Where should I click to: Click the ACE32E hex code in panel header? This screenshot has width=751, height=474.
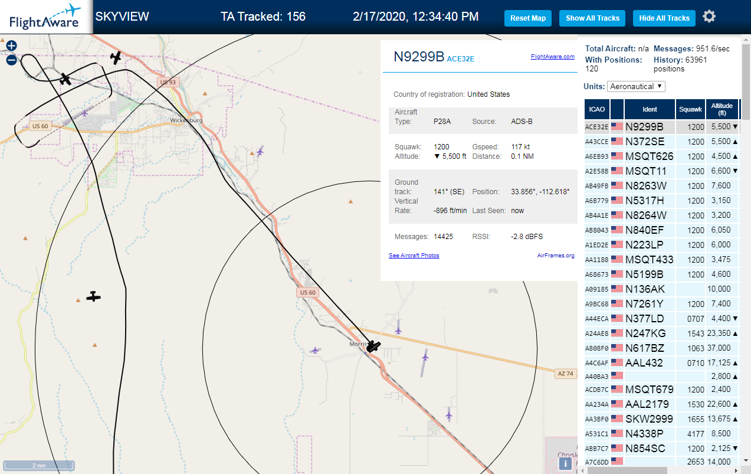tap(461, 59)
